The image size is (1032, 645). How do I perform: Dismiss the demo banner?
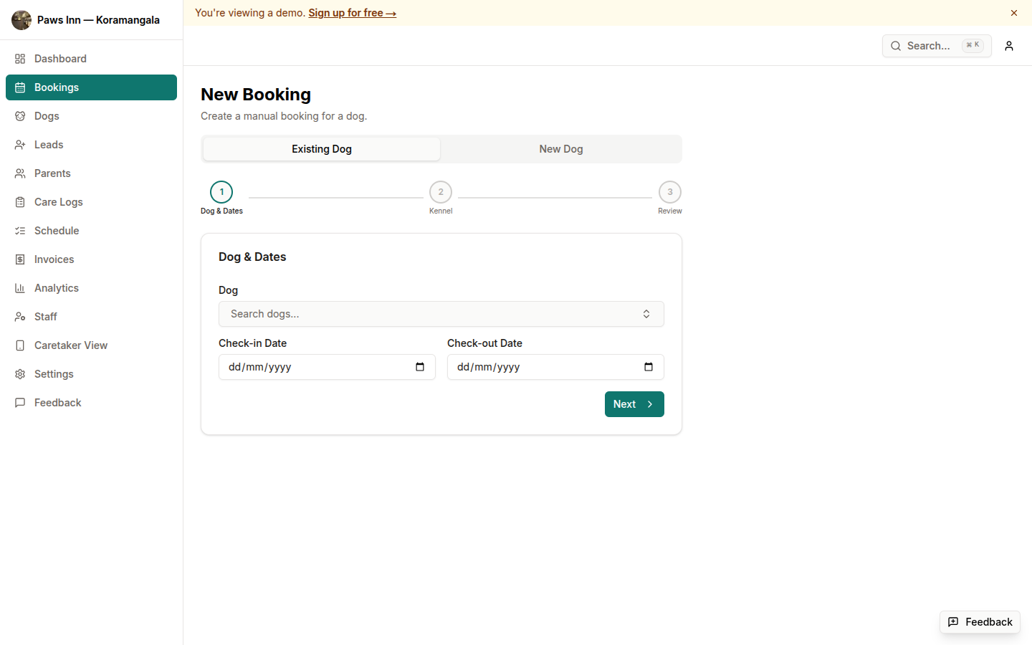[x=1014, y=12]
